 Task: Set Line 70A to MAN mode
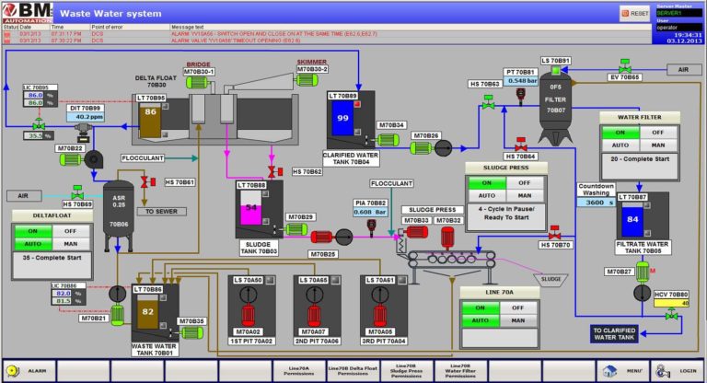tap(518, 320)
